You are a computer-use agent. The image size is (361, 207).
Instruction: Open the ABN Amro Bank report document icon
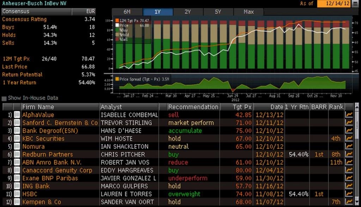tap(17, 162)
